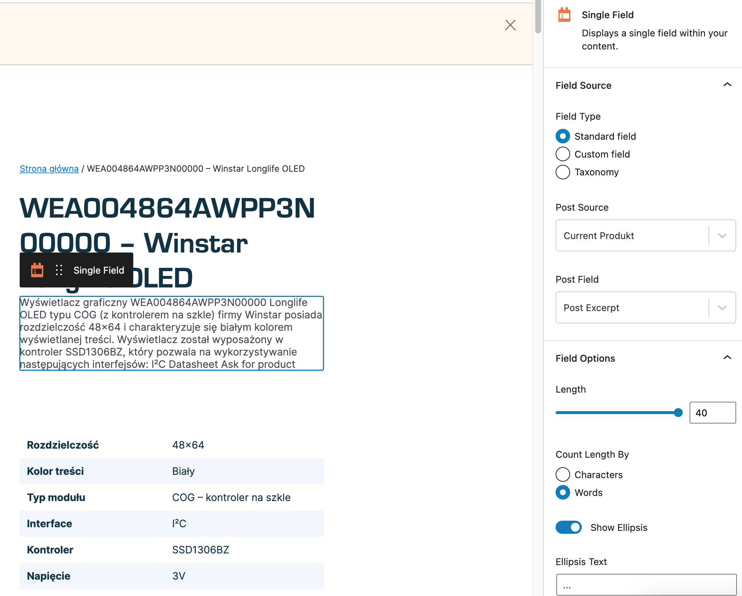Click the drag handle dots on block toolbar
The width and height of the screenshot is (742, 596).
(59, 270)
